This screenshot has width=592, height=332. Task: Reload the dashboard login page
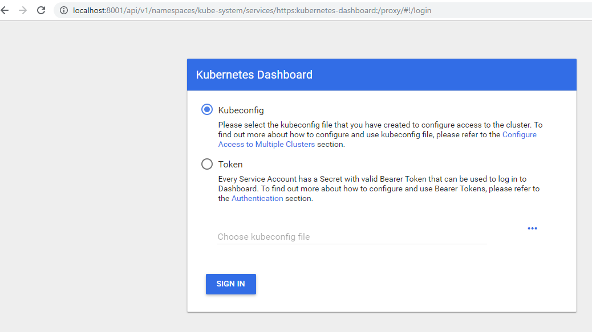[41, 10]
